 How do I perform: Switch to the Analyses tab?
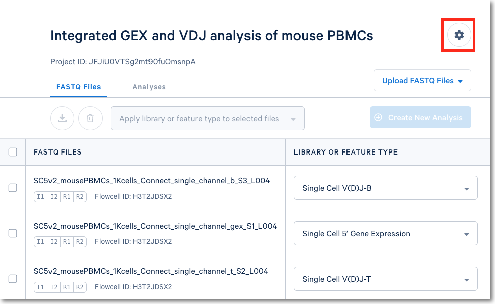149,87
